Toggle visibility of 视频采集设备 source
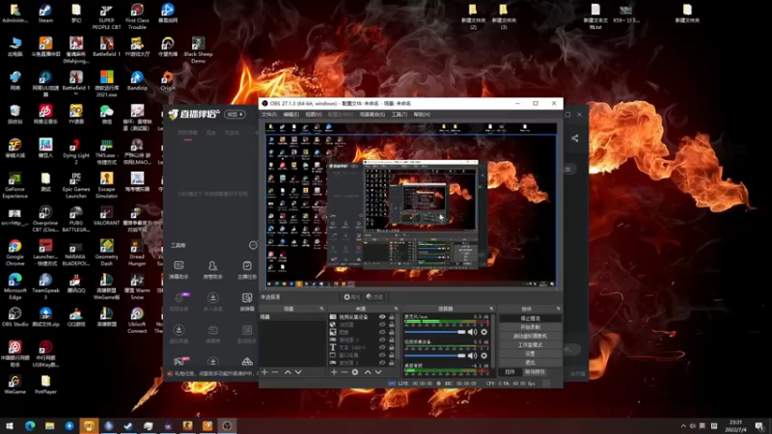Viewport: 772px width, 434px height. tap(382, 317)
